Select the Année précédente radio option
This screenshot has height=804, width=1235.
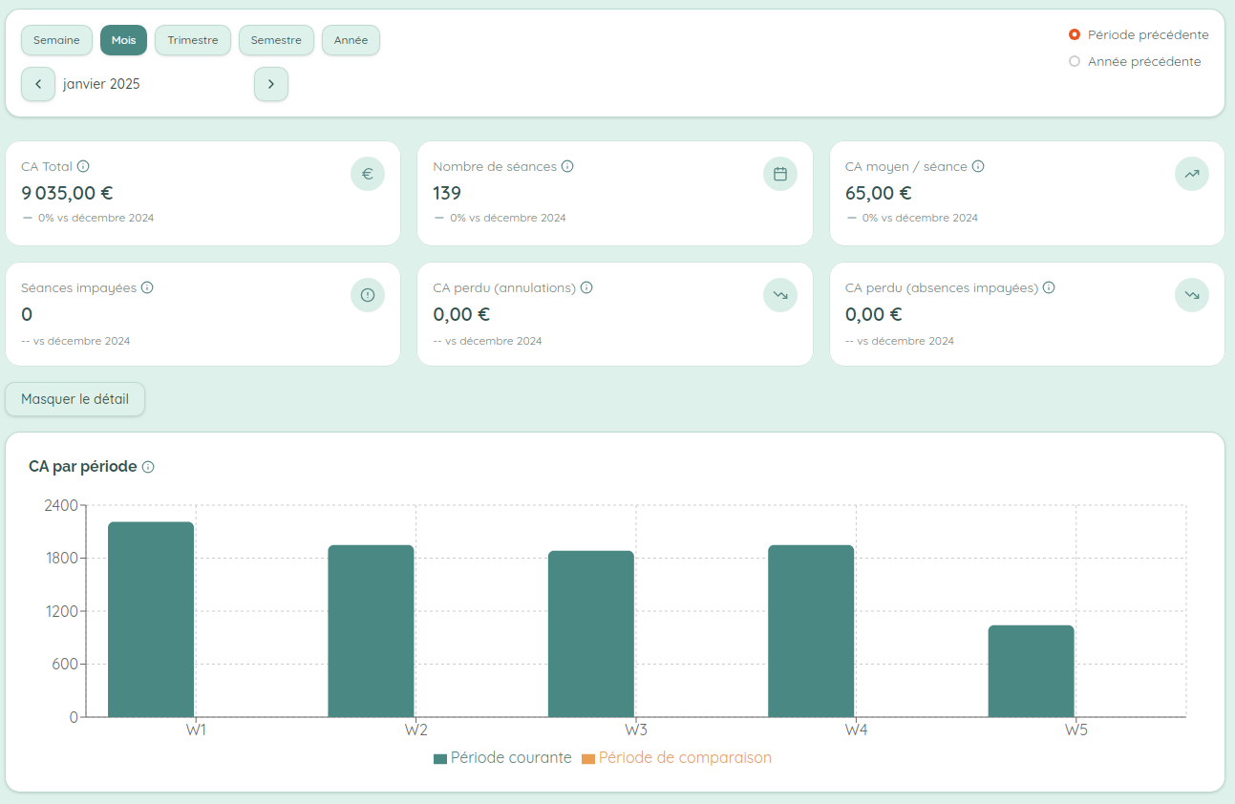[x=1075, y=61]
